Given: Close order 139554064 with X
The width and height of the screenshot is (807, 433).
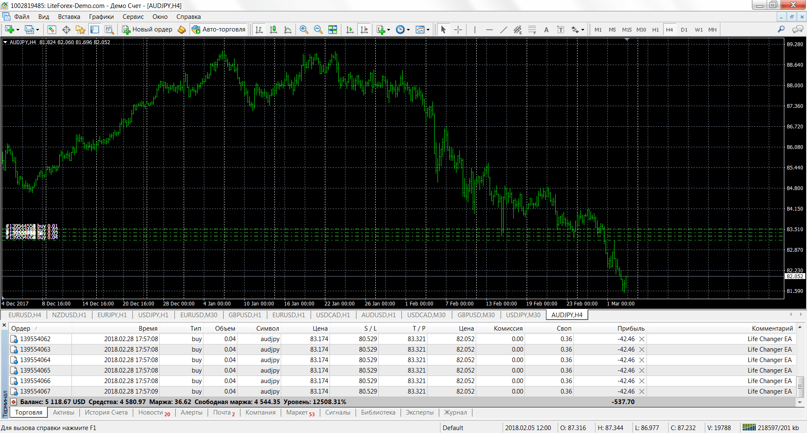Looking at the screenshot, I should pos(642,360).
